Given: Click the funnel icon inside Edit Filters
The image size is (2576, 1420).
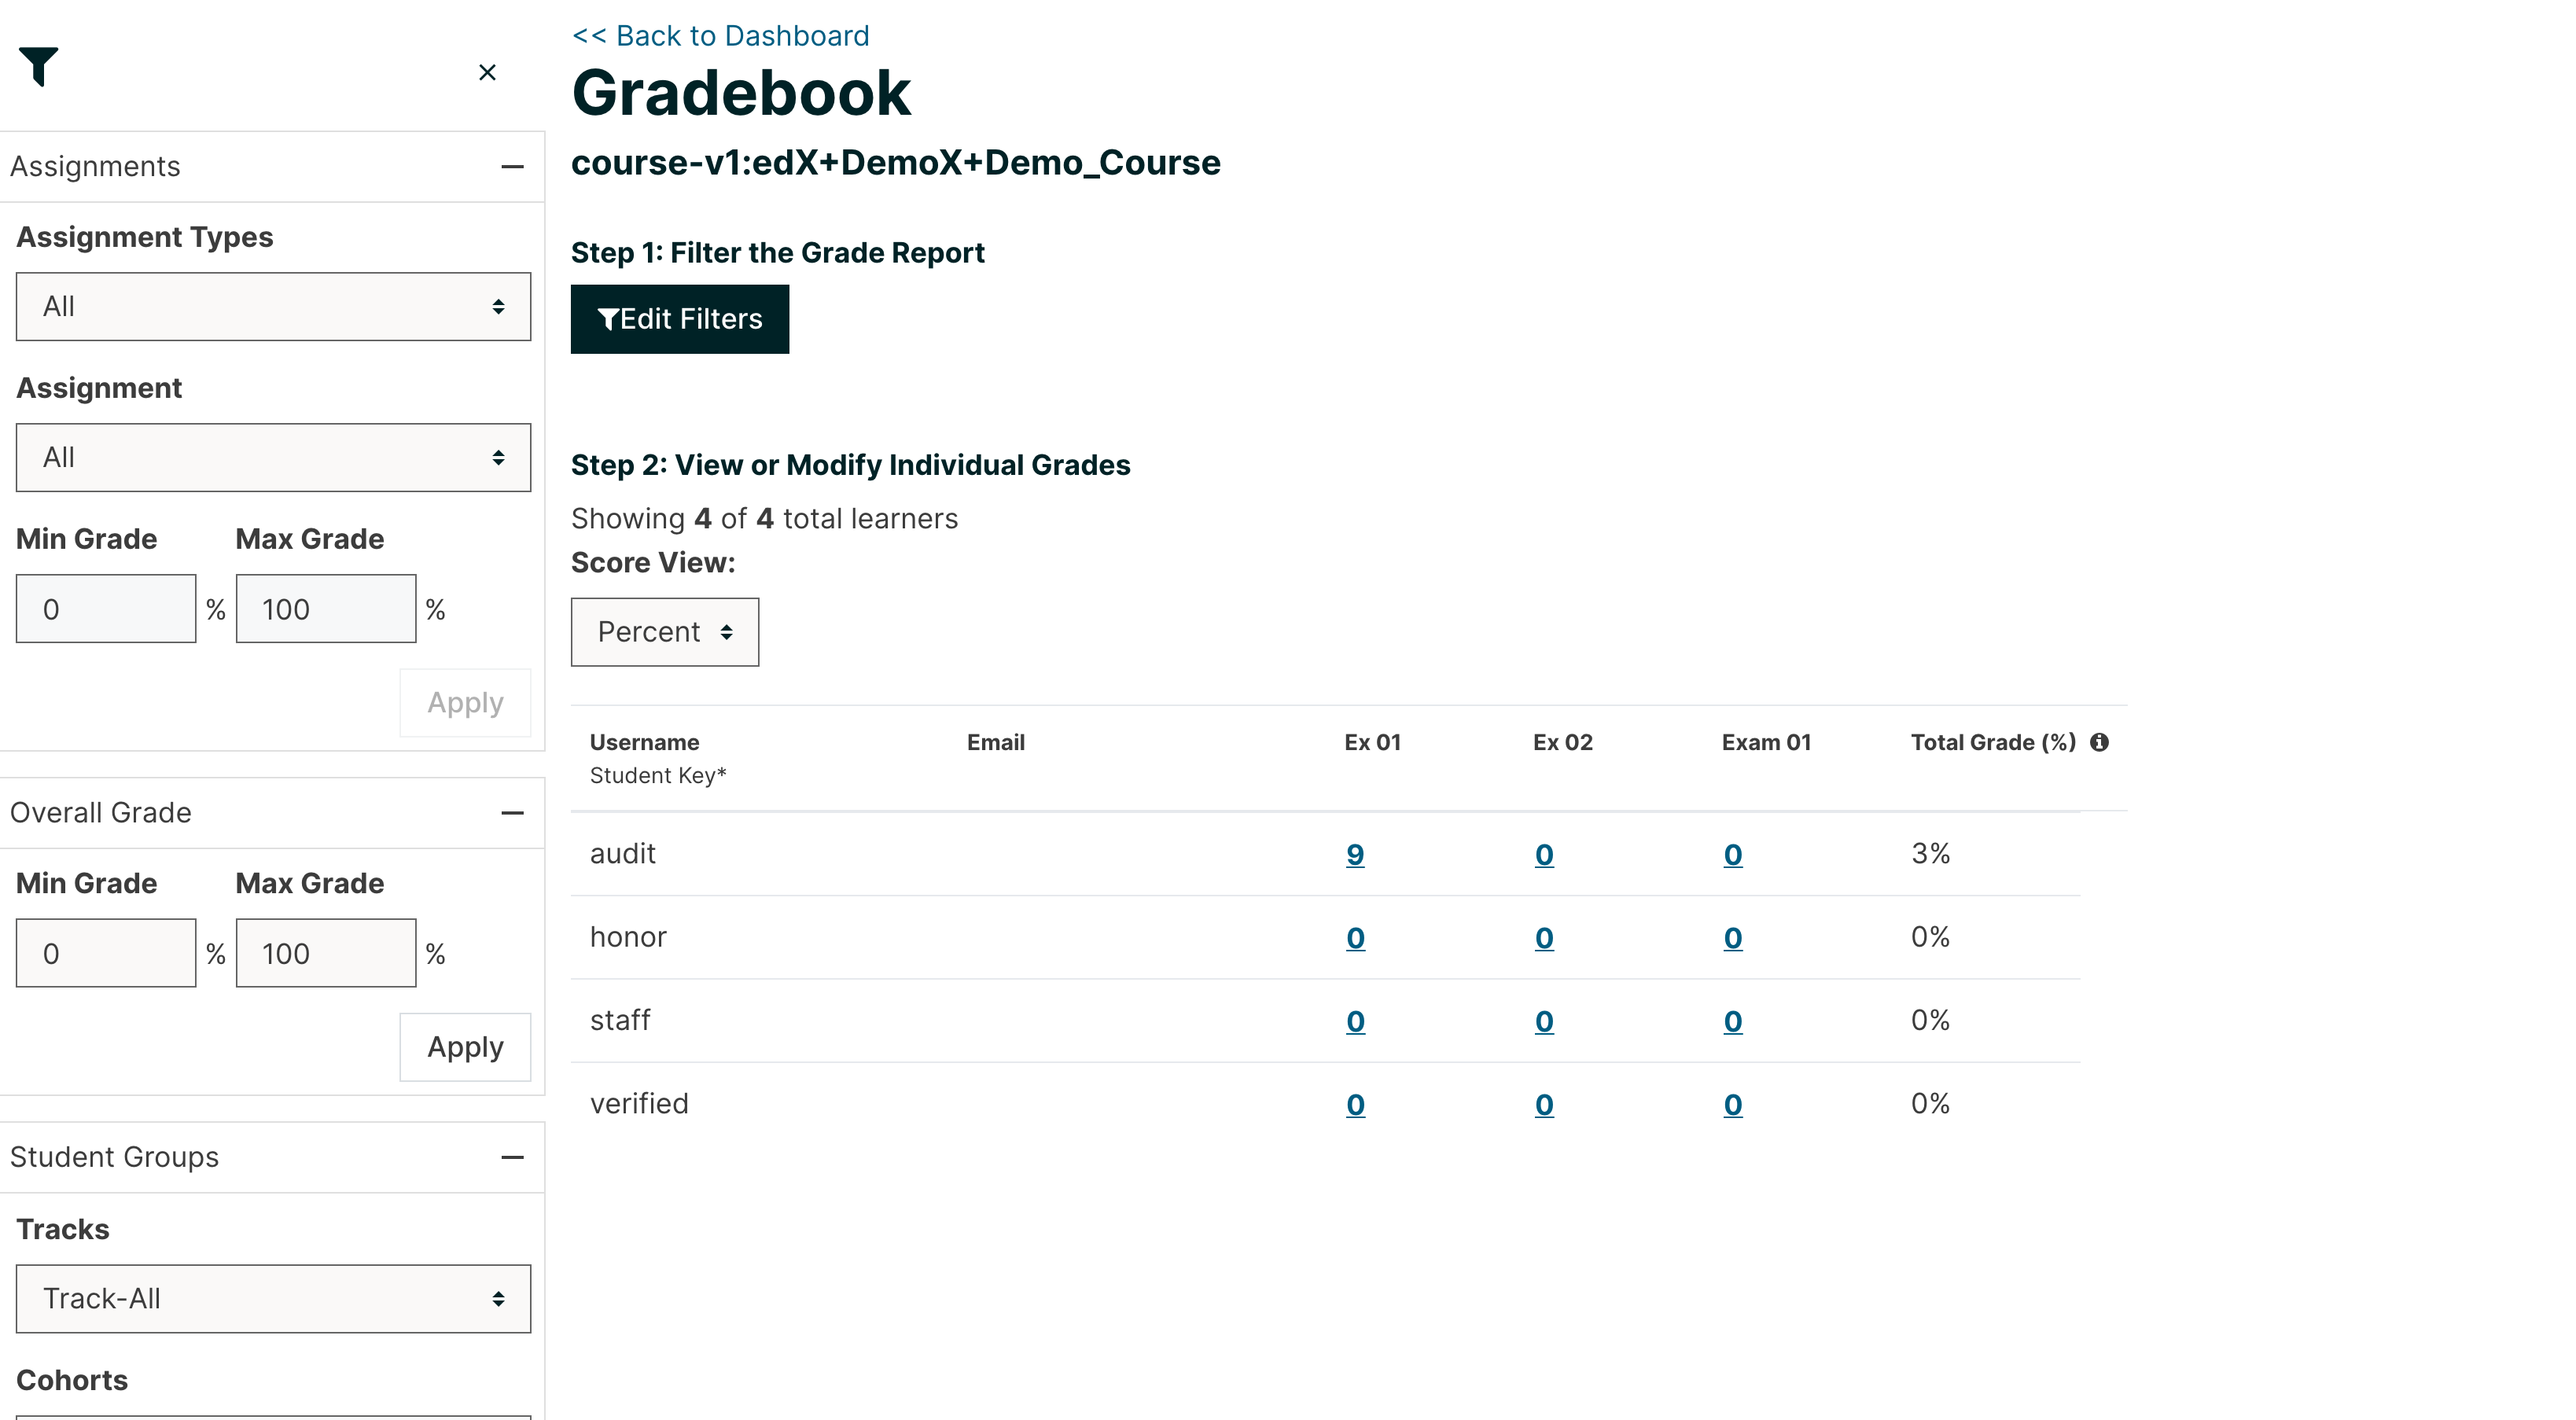Looking at the screenshot, I should [x=609, y=319].
